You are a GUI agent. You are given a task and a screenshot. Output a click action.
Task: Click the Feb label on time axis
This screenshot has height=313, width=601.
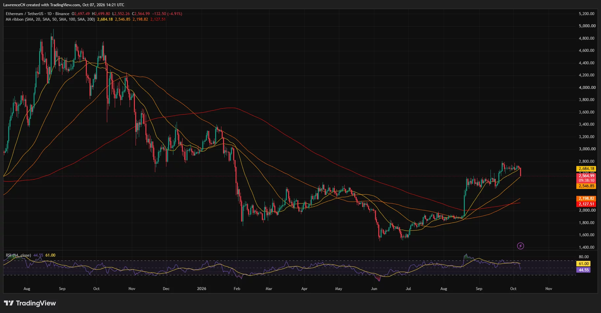(237, 289)
